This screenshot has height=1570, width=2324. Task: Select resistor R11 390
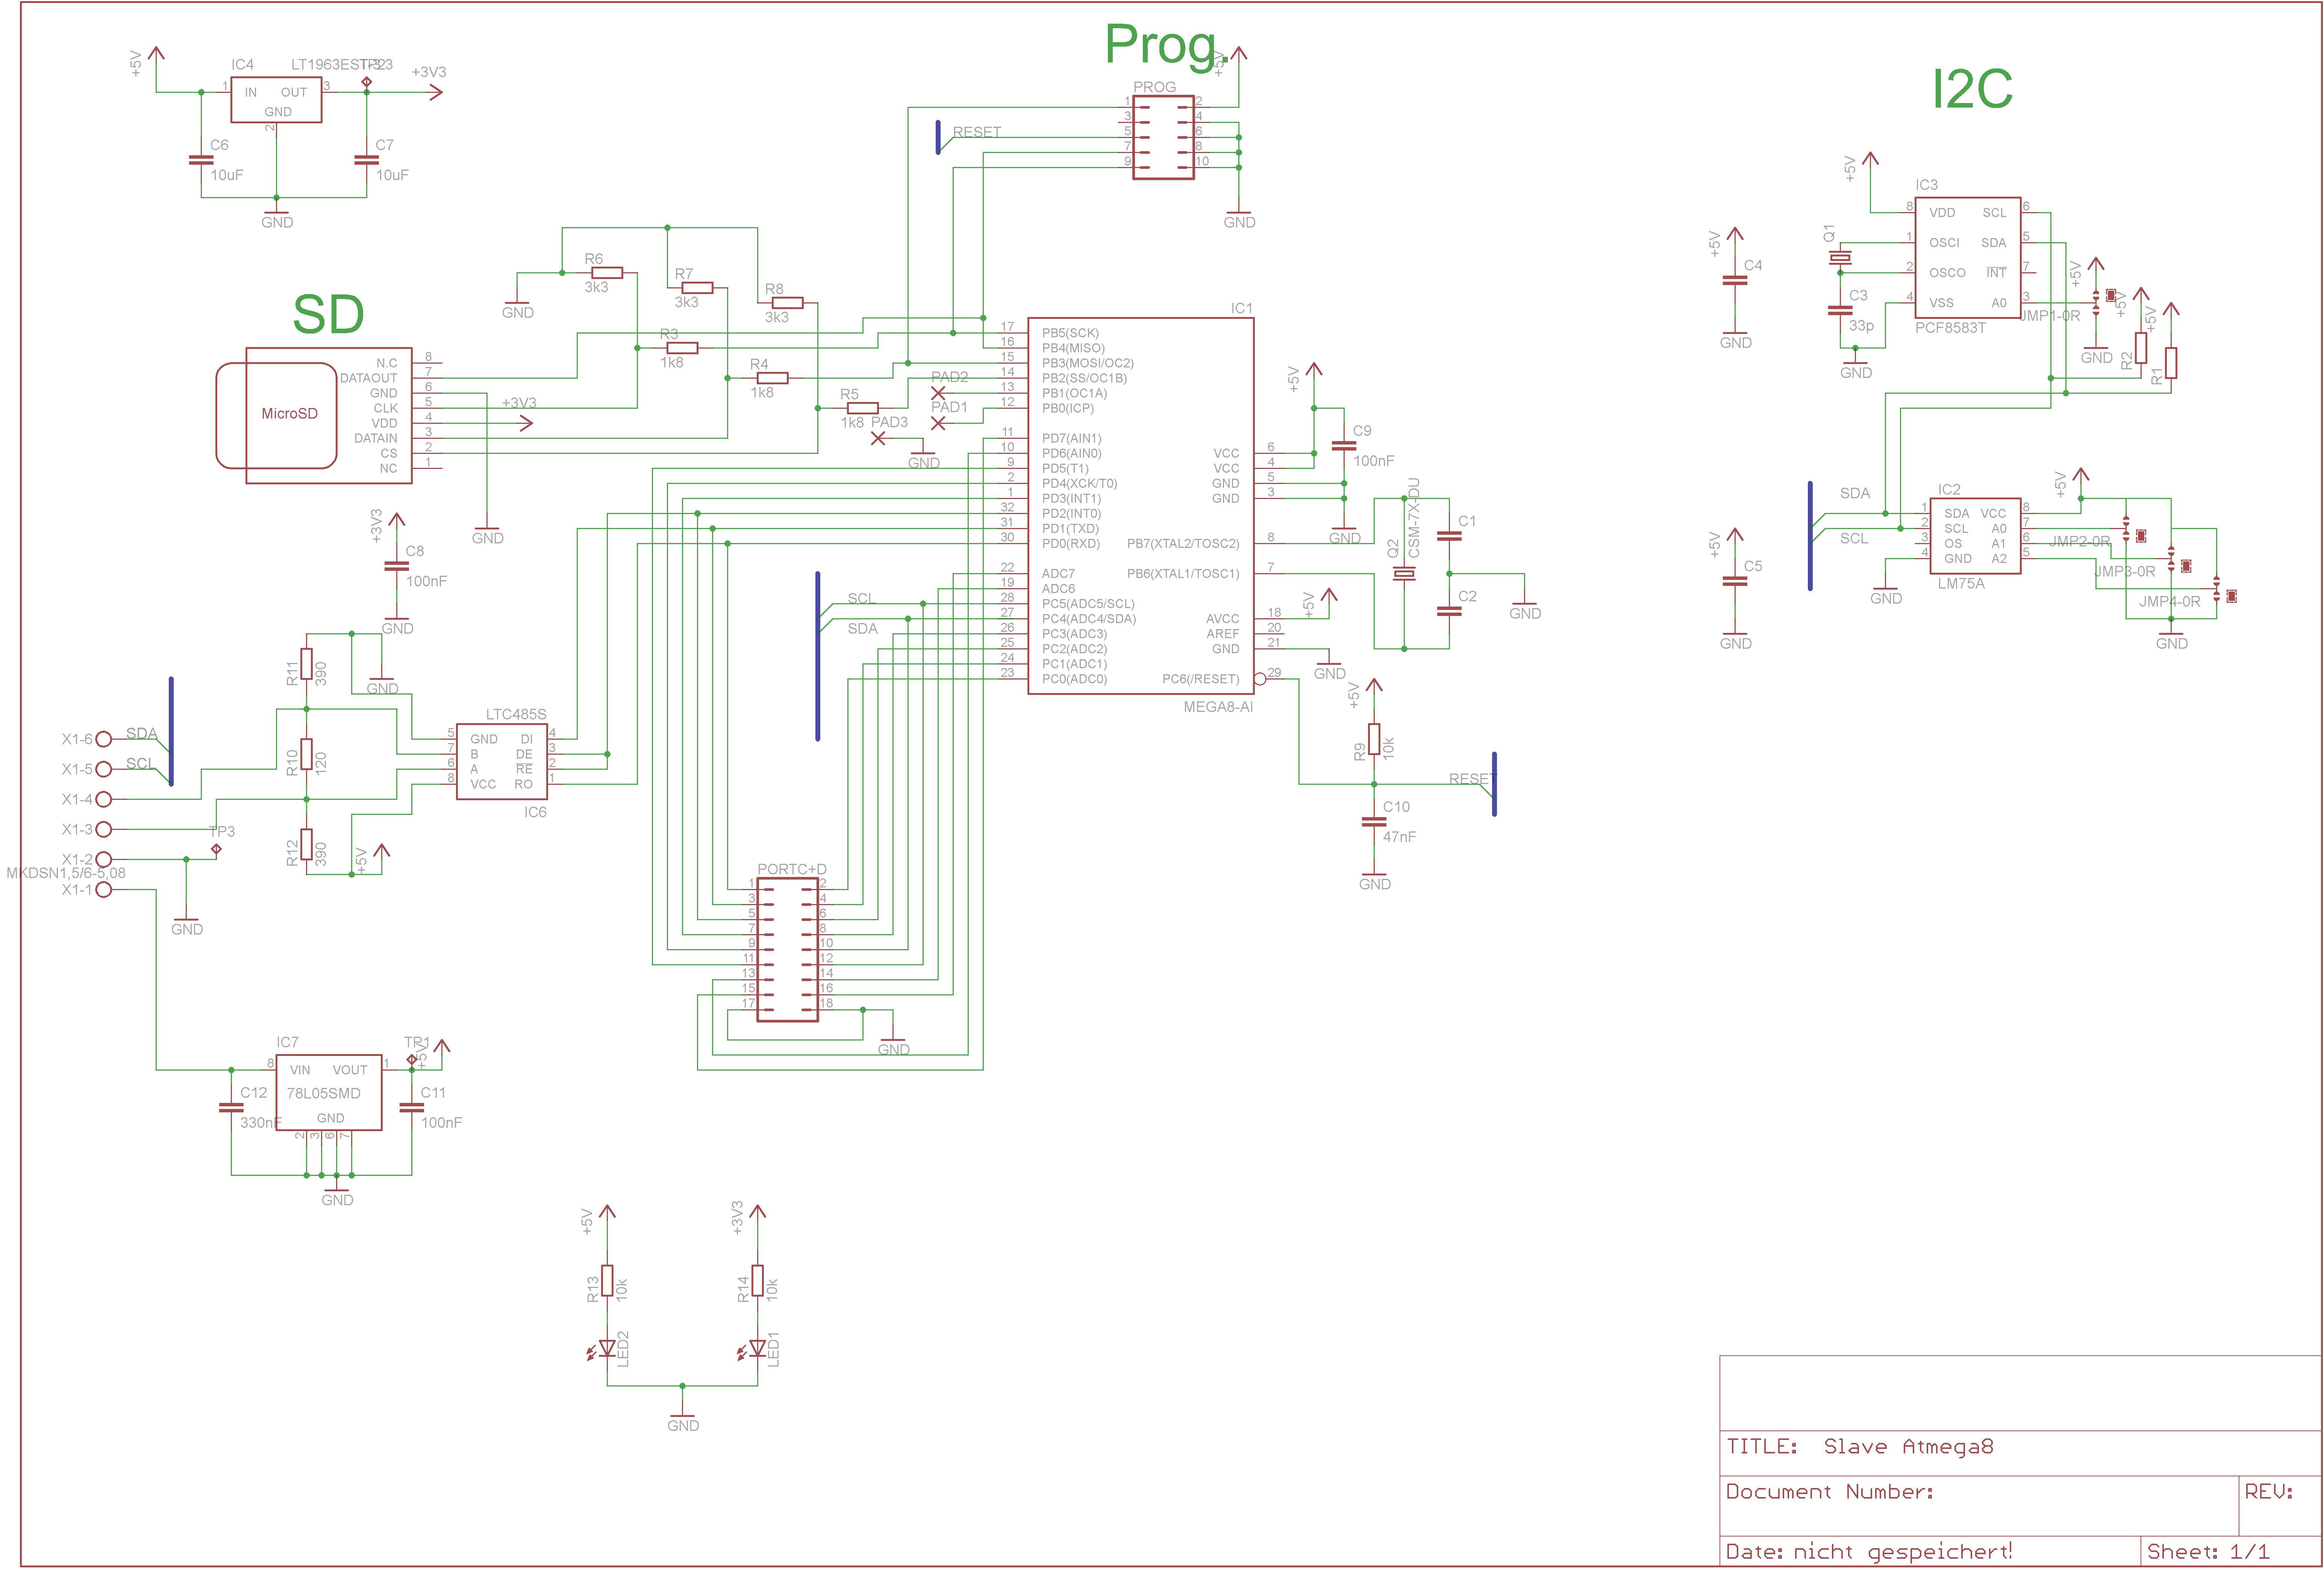coord(306,664)
